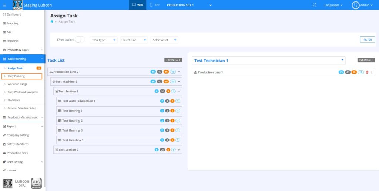Click the Admin user avatar icon
This screenshot has width=379, height=191.
pyautogui.click(x=356, y=5)
